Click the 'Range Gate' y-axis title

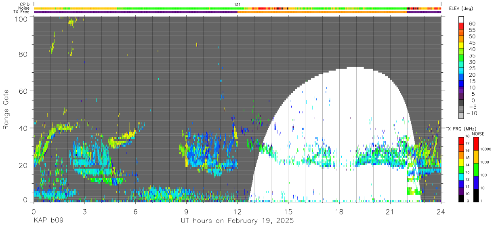pos(6,109)
